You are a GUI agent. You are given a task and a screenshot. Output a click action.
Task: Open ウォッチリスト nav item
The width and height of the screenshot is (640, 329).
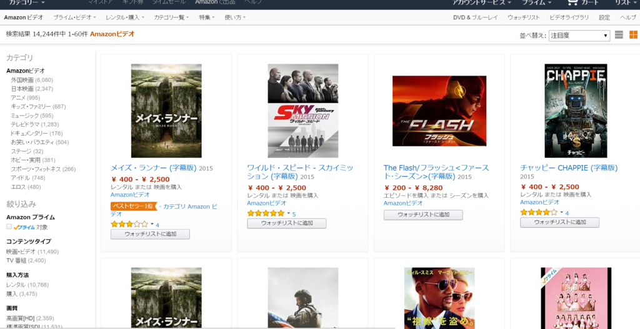(x=524, y=17)
